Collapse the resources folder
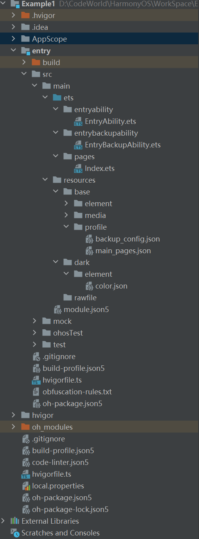Screen dimensions: 199x539 (x=45, y=180)
